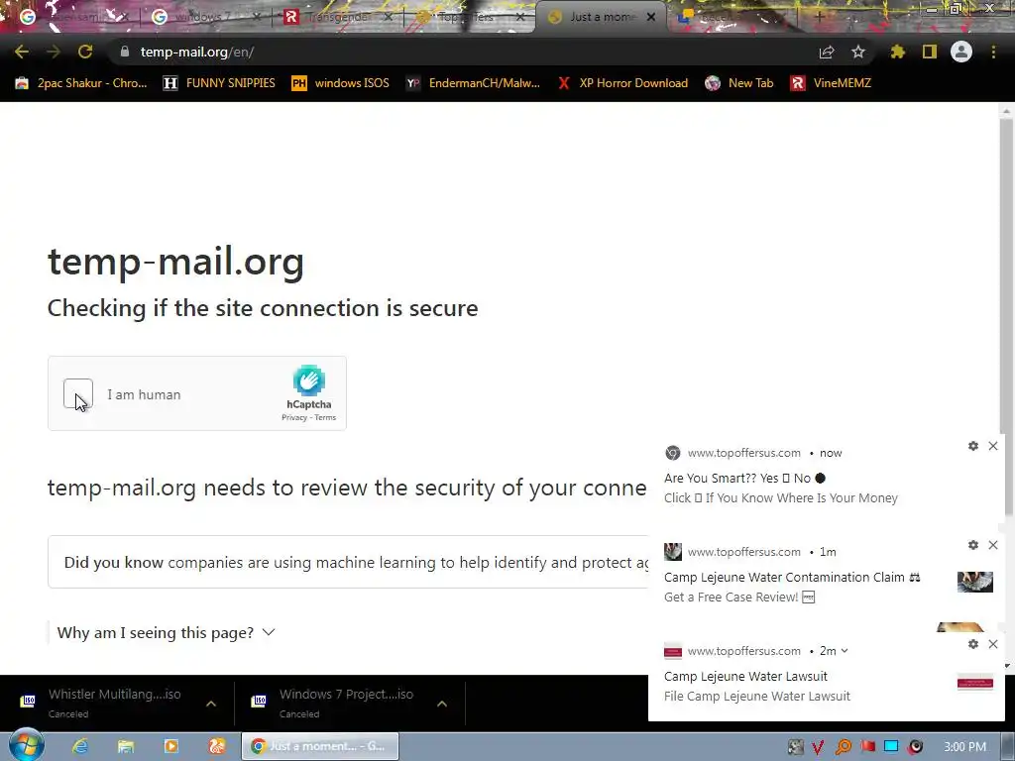
Task: Click the 'Did you know' info box
Action: click(348, 562)
